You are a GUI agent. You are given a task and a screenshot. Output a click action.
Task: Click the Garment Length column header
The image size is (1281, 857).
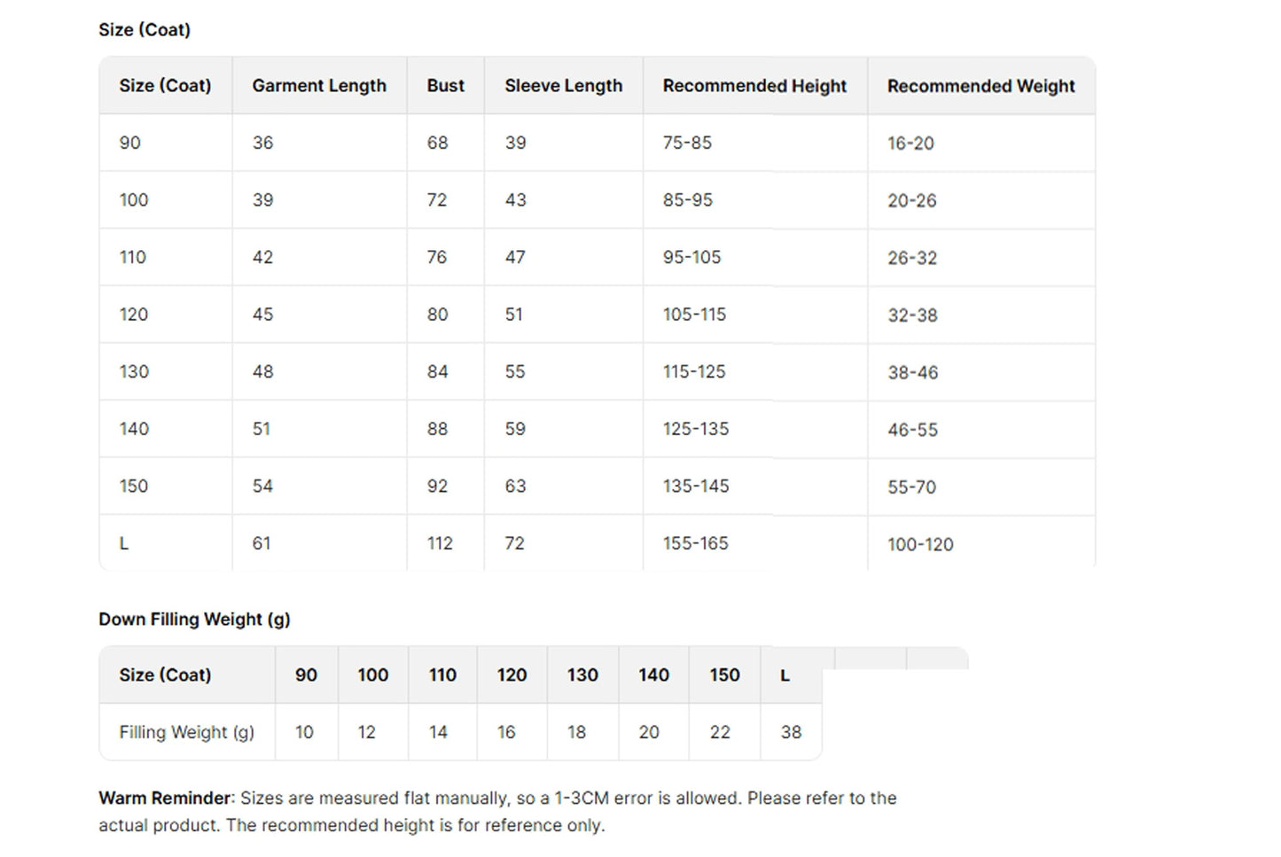(x=319, y=86)
